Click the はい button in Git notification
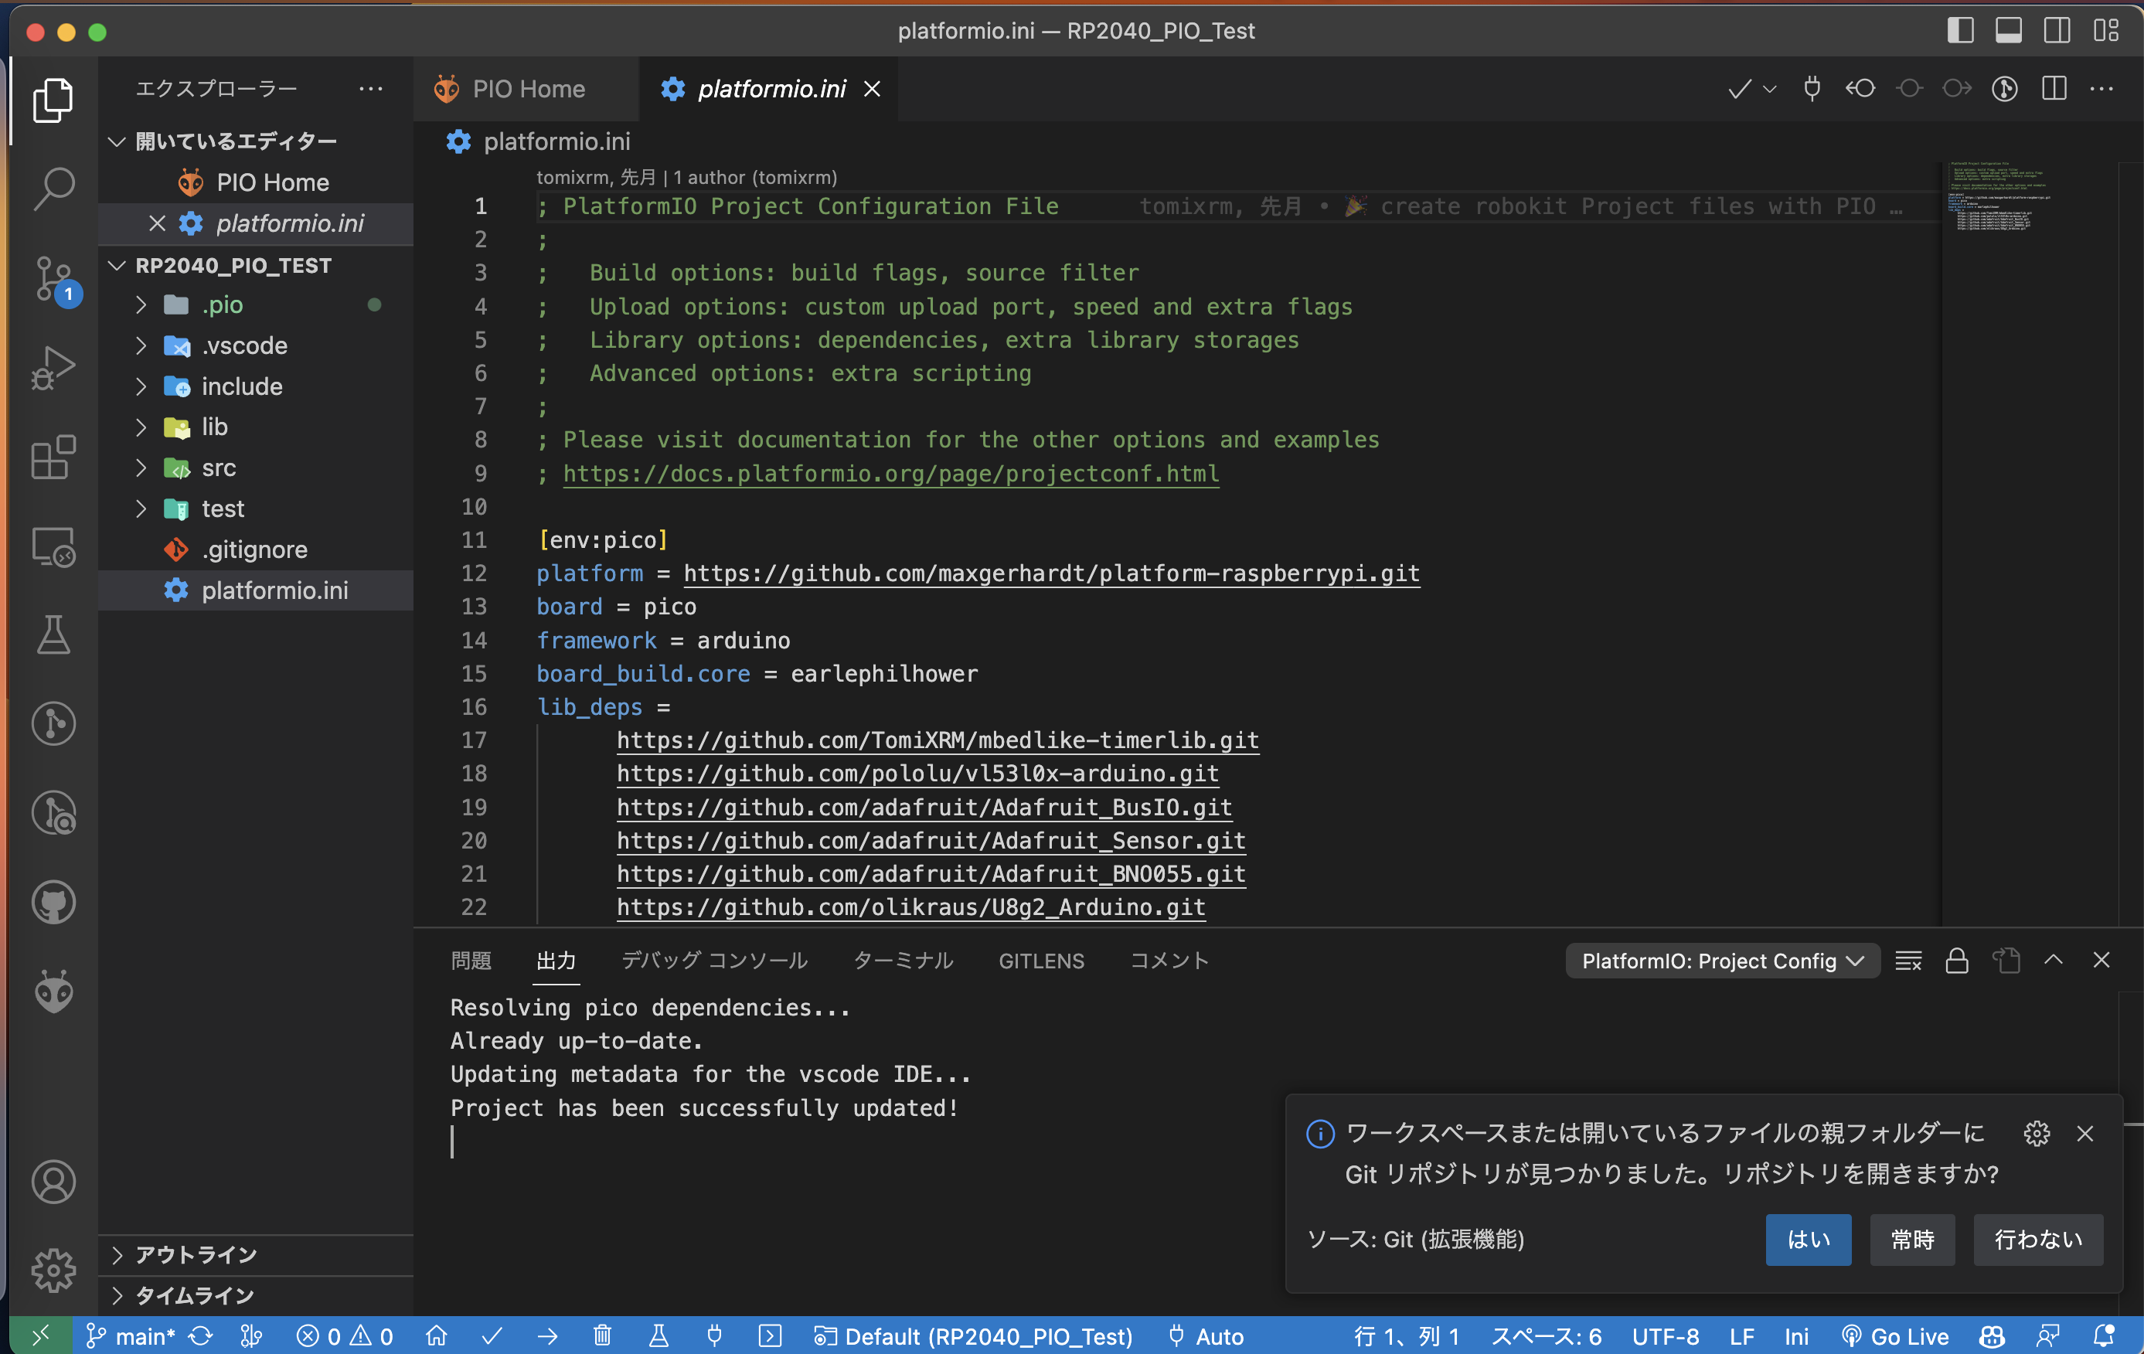Screen dimensions: 2144x1354 pos(1808,1239)
